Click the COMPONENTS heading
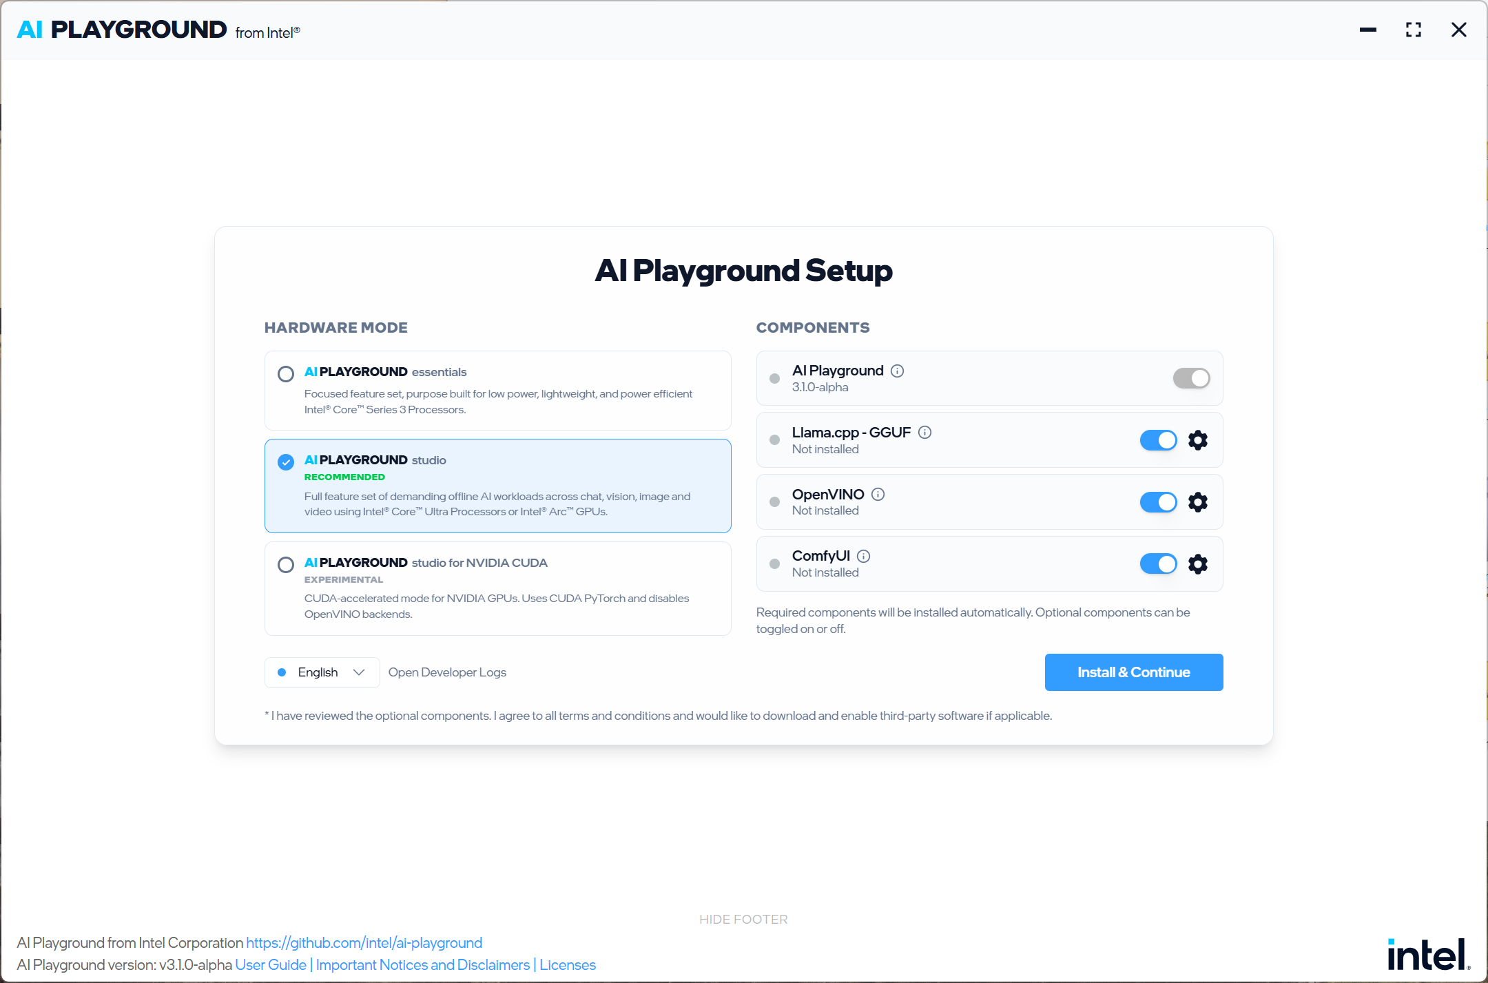The image size is (1488, 983). (x=813, y=328)
